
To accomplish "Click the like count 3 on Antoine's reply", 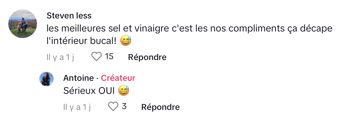I will click(124, 106).
